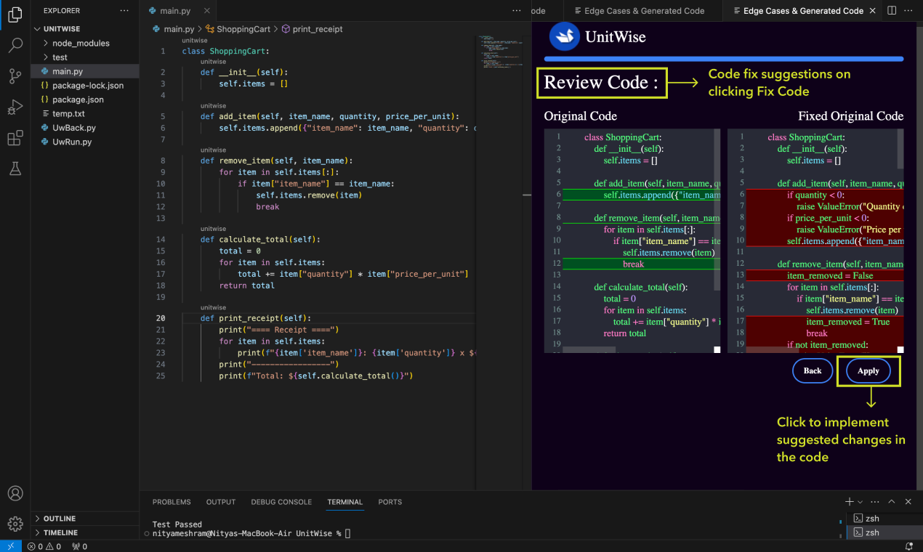The height and width of the screenshot is (552, 923).
Task: Click the errors and warnings count in status bar
Action: (x=44, y=546)
